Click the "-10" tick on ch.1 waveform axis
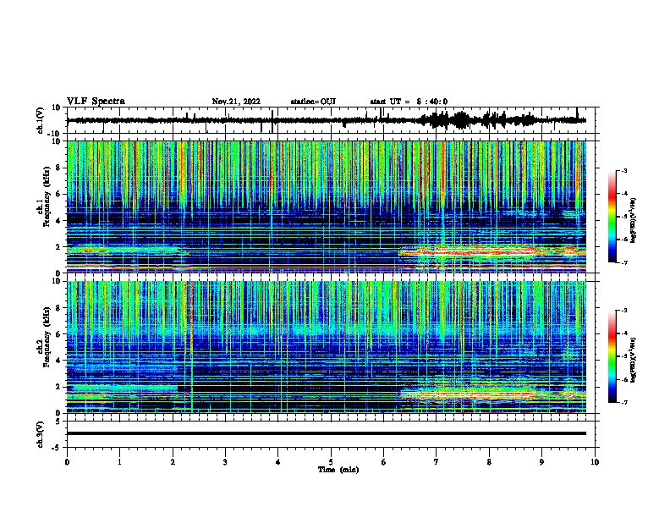Image resolution: width=670 pixels, height=518 pixels. pyautogui.click(x=55, y=133)
